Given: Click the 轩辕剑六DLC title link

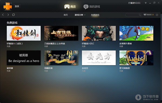Looking at the screenshot, I should 88,44.
